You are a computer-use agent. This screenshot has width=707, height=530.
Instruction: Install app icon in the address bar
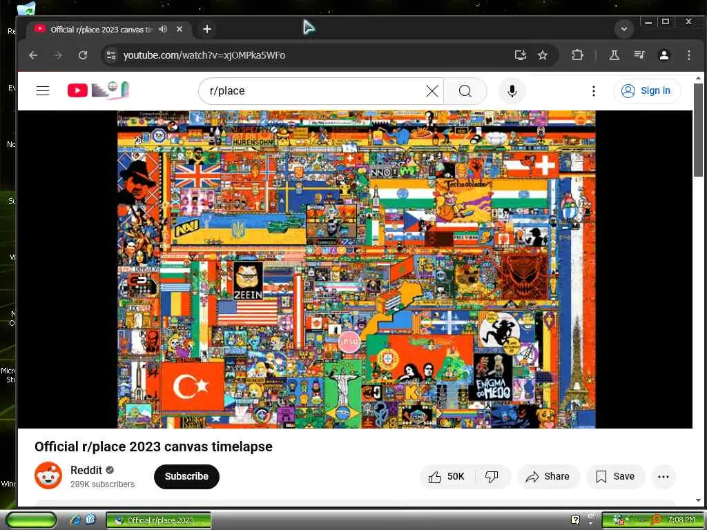point(521,55)
